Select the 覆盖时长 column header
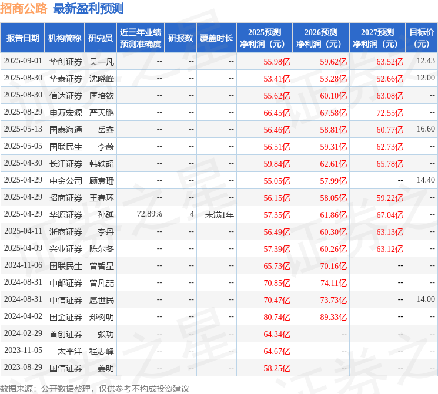This screenshot has height=394, width=438. pos(216,38)
